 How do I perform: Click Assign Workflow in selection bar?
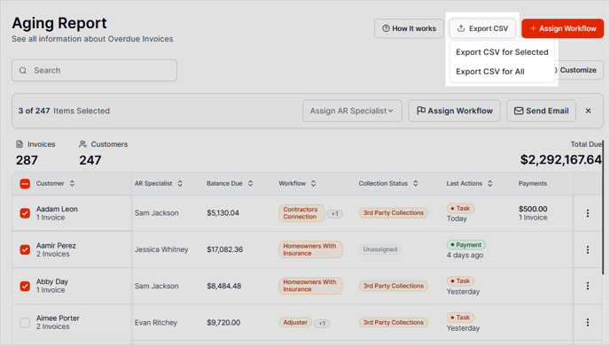(x=454, y=111)
